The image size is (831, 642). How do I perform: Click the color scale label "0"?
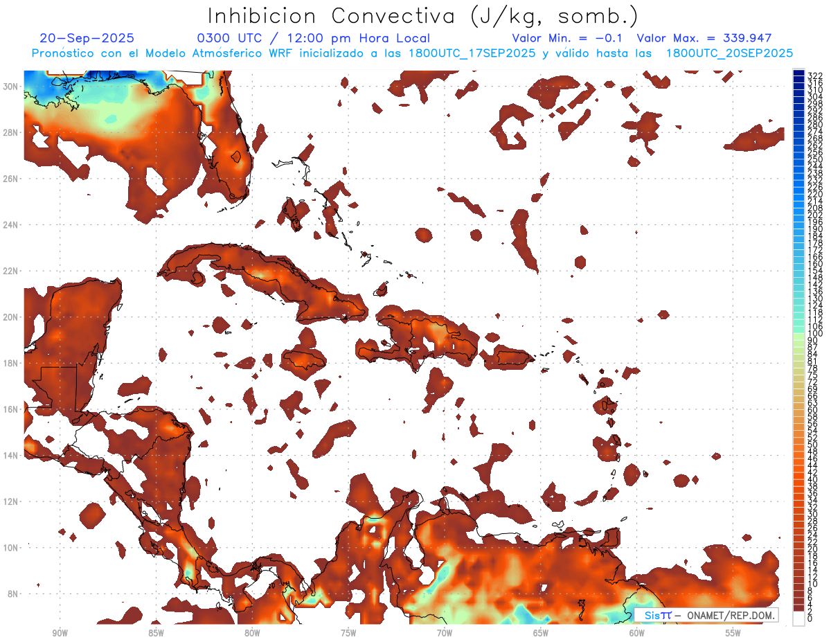(x=810, y=619)
